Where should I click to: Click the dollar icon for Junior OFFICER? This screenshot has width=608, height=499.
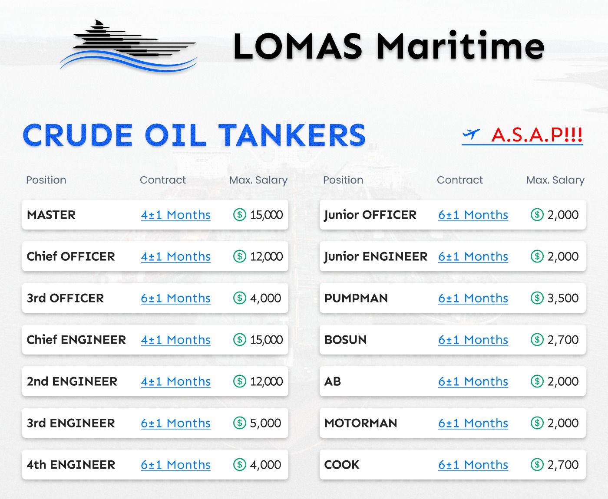(x=537, y=214)
